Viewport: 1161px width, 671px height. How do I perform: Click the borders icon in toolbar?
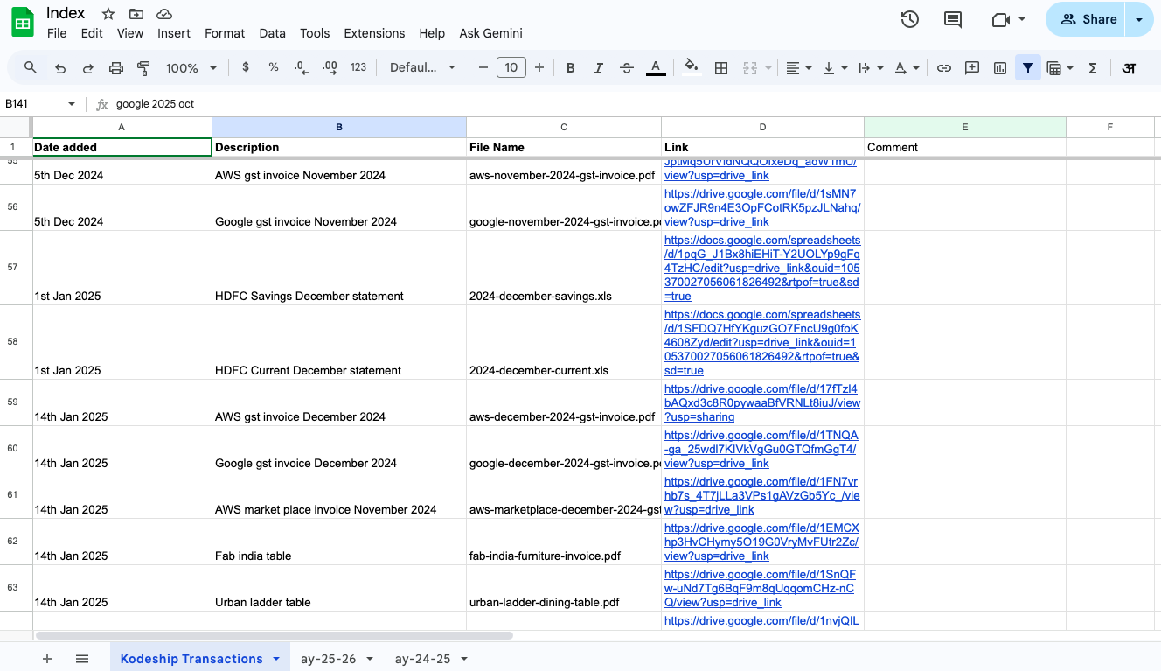pos(721,68)
